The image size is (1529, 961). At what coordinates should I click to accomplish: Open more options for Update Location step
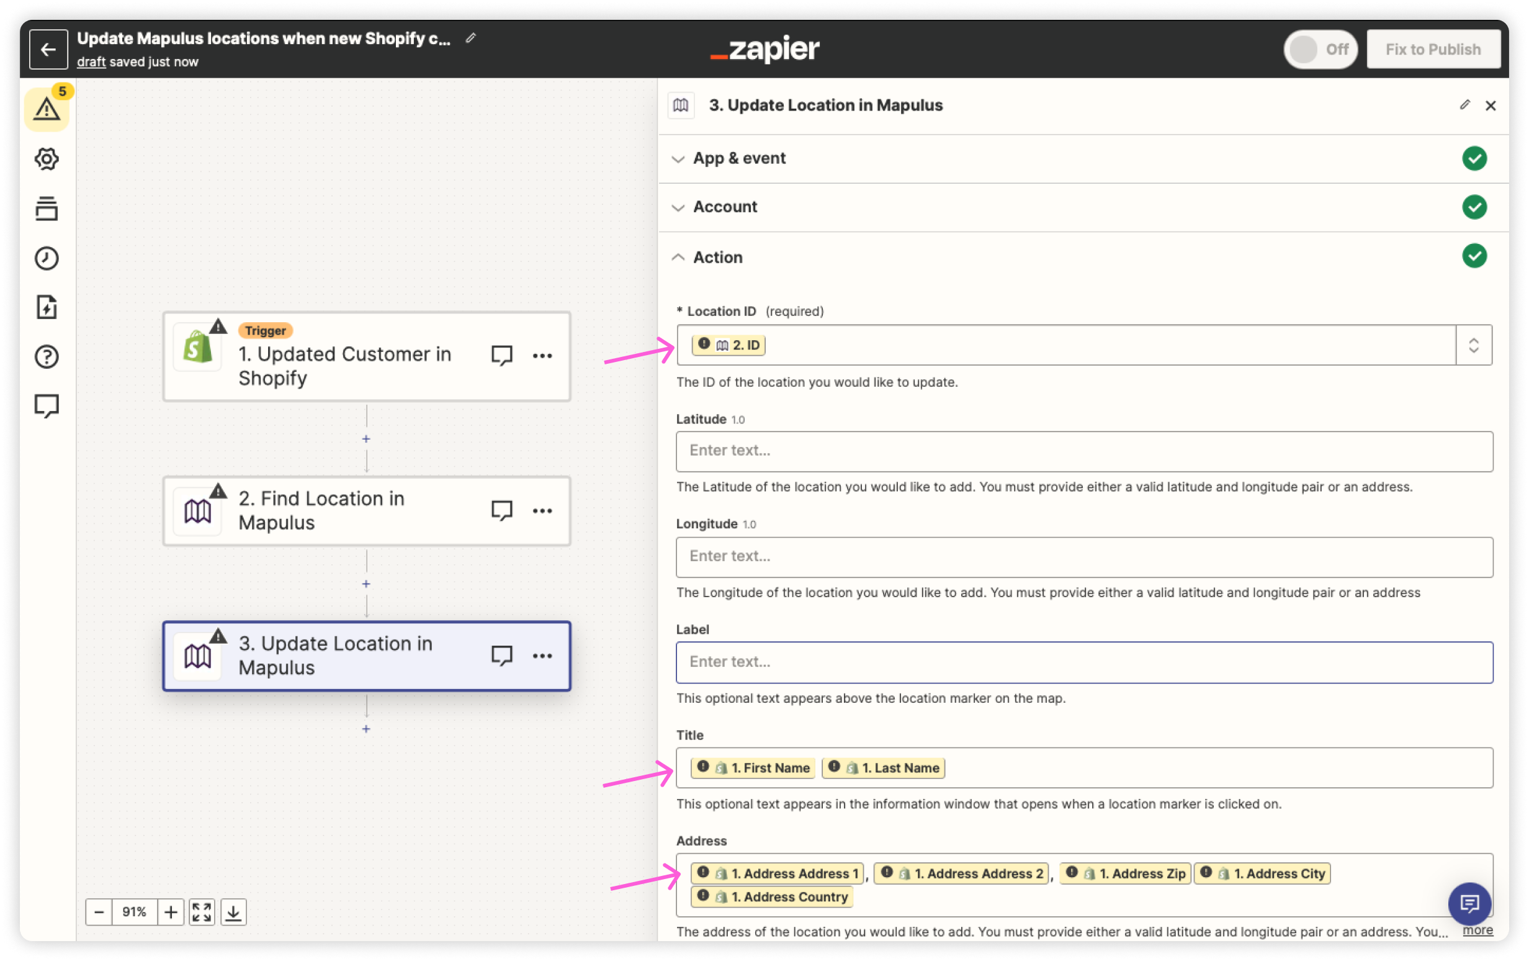pyautogui.click(x=542, y=656)
